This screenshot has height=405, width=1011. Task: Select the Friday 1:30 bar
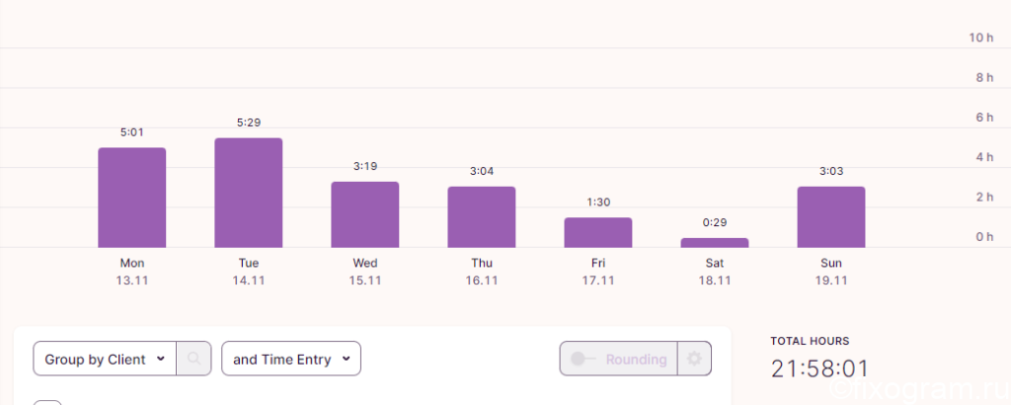click(598, 233)
